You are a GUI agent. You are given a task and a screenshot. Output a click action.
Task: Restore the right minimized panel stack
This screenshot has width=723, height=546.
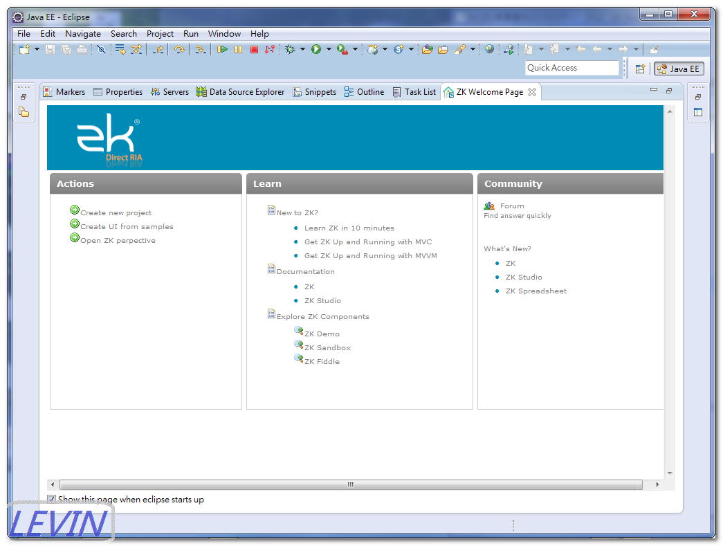(x=698, y=97)
